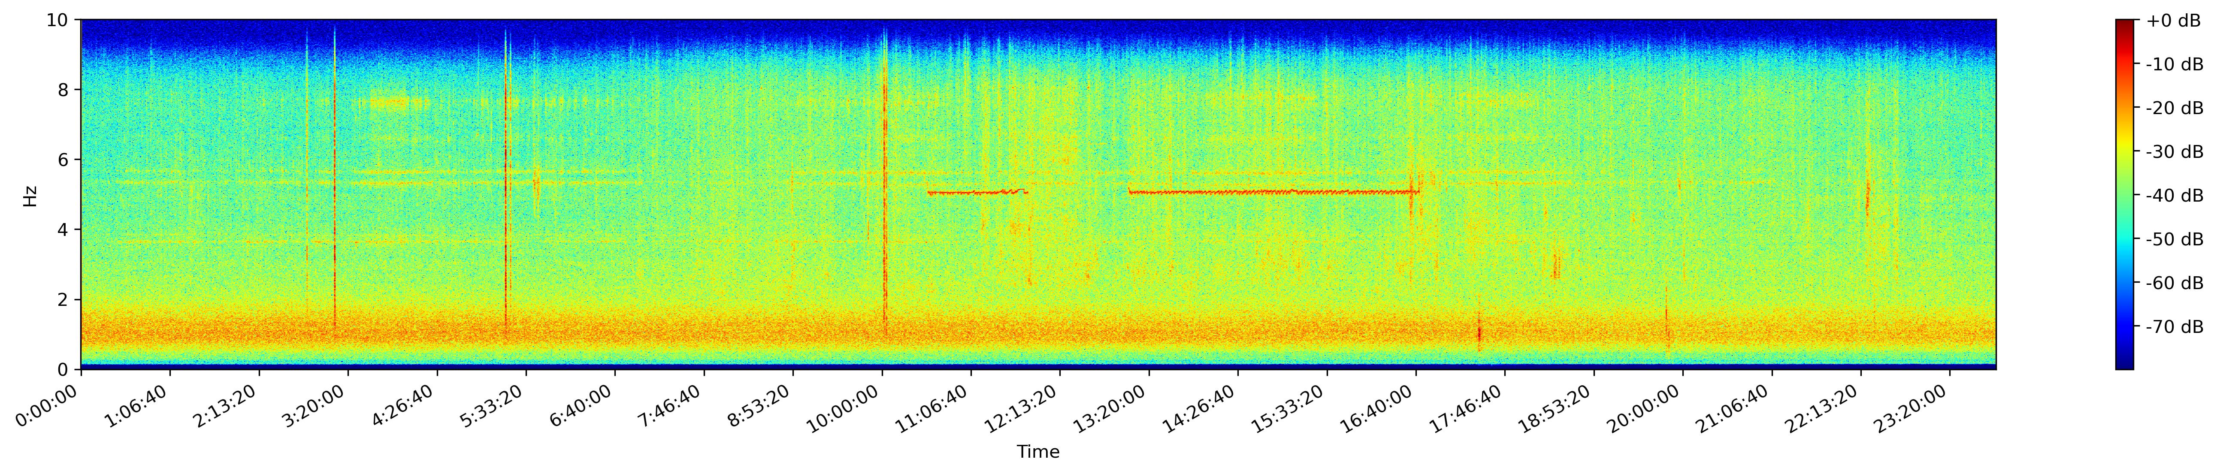This screenshot has width=2217, height=474.
Task: Click the dB colorbar gradient strip
Action: (x=2125, y=194)
